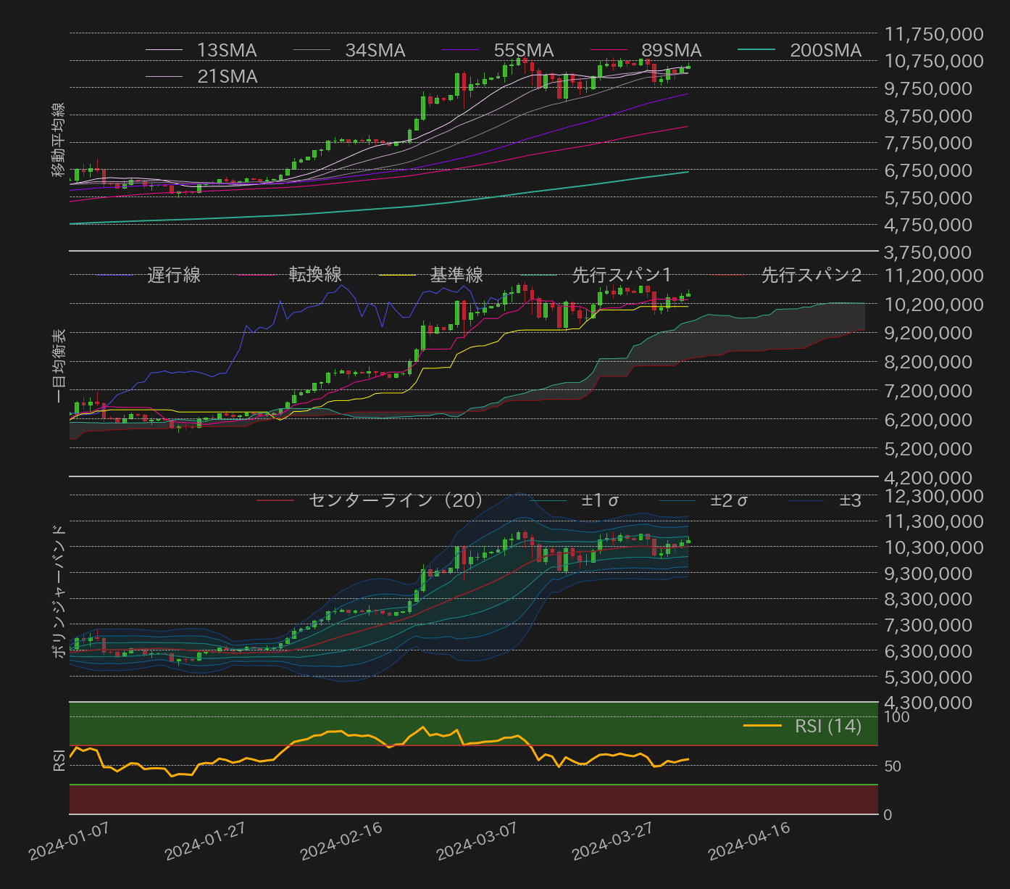Click the ボリンジャーバンド axis title
Screen dimensions: 1010x889
click(58, 591)
